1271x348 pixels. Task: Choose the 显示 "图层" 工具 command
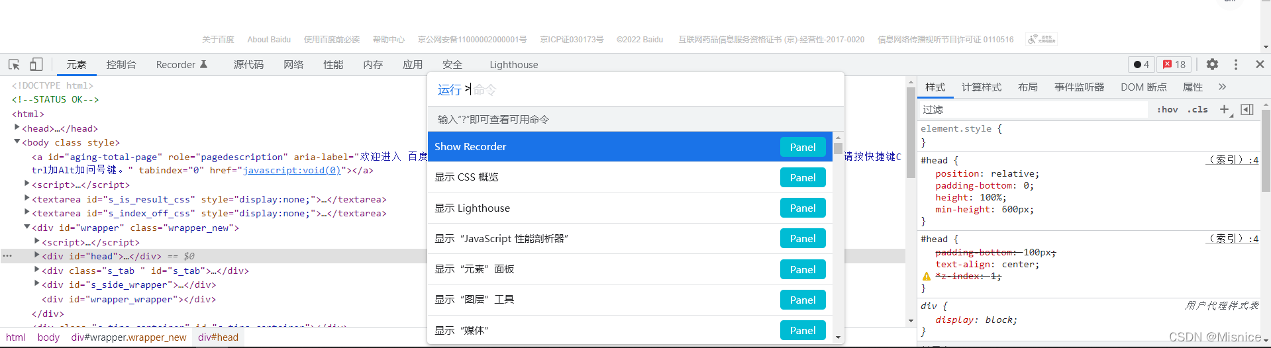tap(630, 300)
